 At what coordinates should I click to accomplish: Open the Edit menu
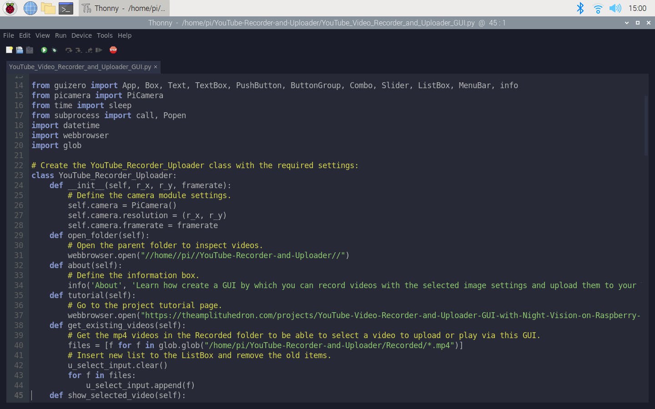point(25,35)
